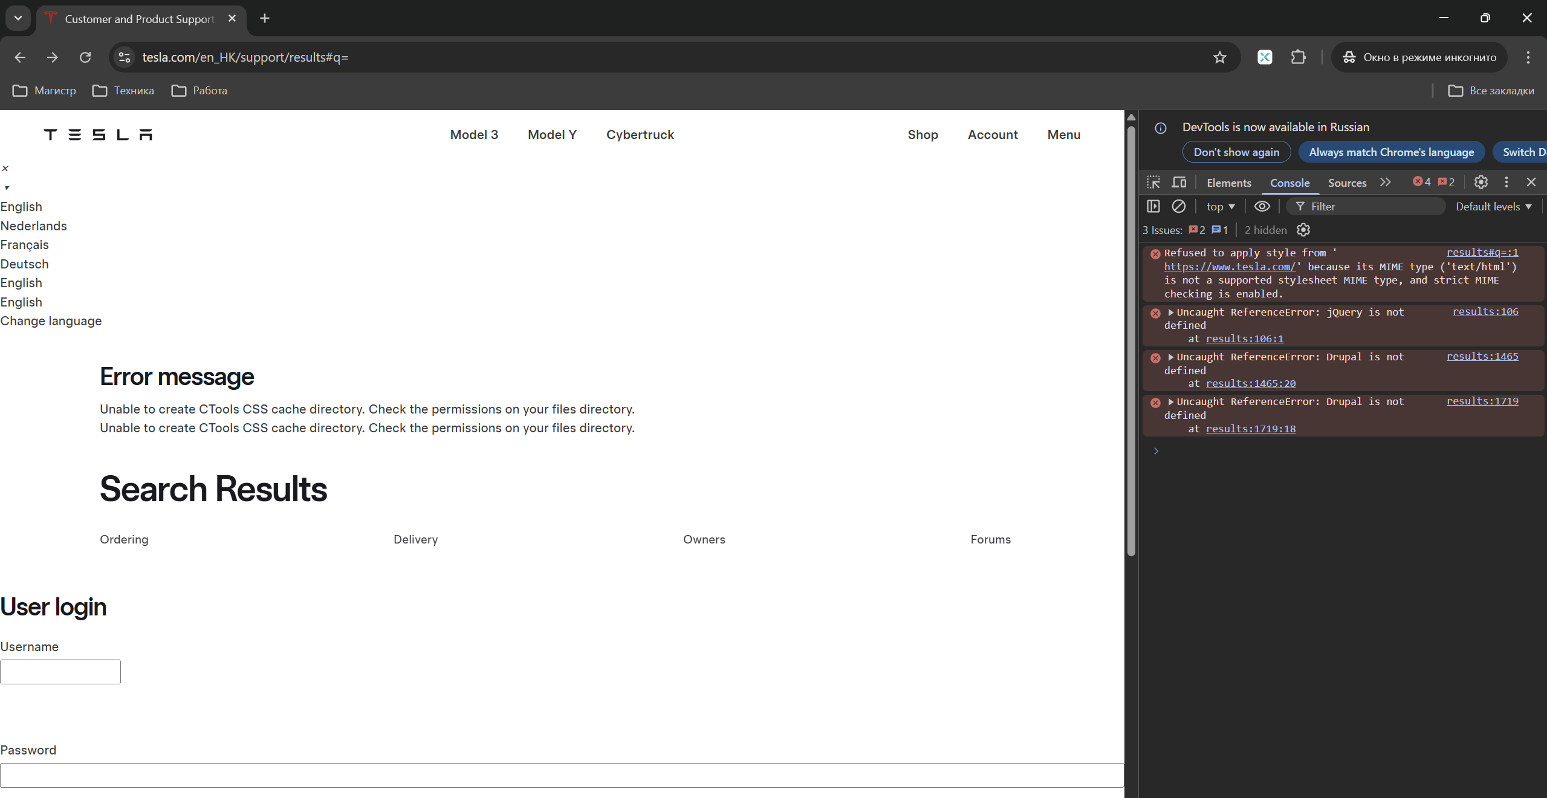Open the Default levels dropdown
Screen dimensions: 1547x798
1493,207
